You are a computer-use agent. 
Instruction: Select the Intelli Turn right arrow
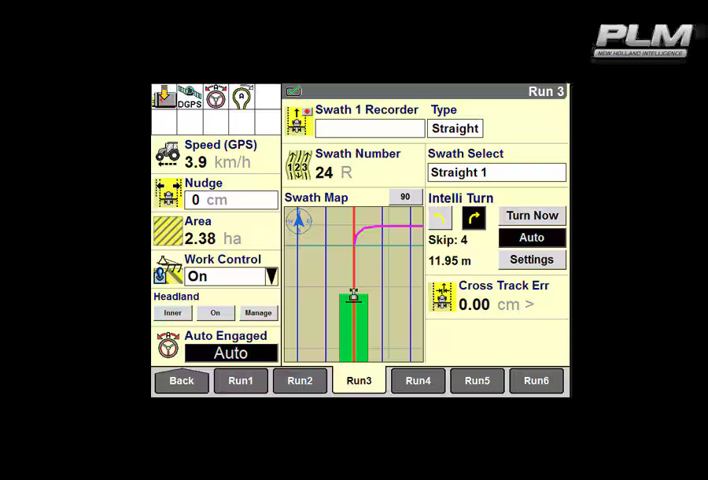point(474,218)
